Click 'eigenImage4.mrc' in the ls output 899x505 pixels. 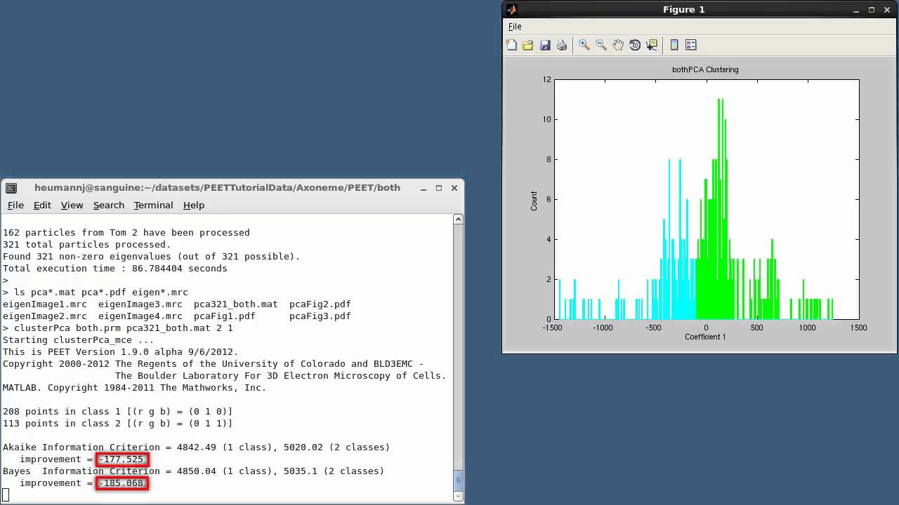pos(140,316)
